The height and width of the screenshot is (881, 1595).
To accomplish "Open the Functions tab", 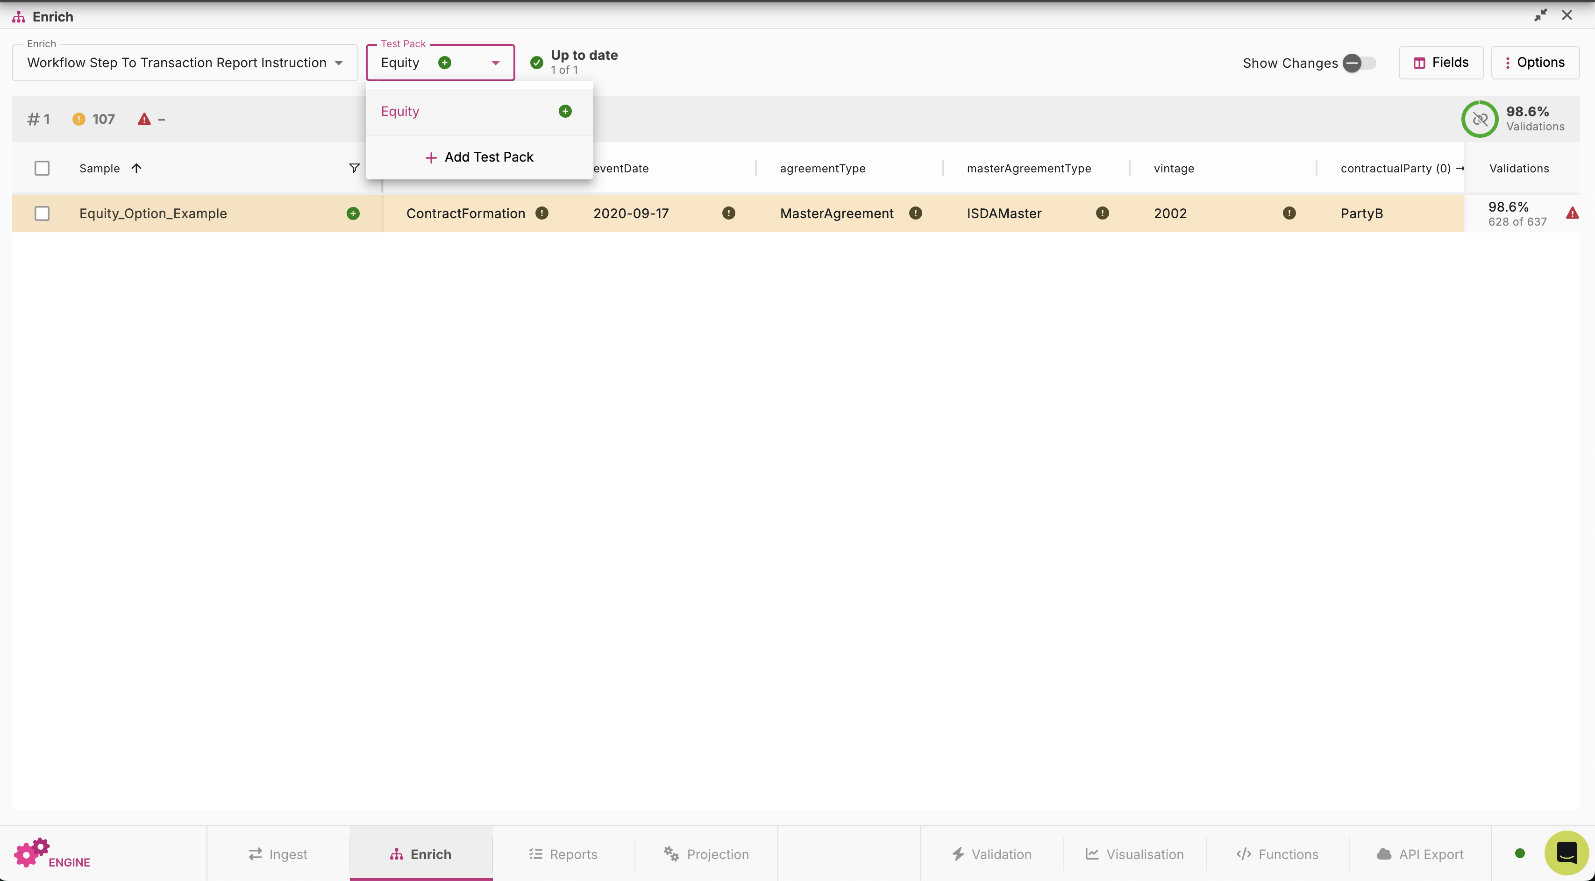I will tap(1277, 854).
